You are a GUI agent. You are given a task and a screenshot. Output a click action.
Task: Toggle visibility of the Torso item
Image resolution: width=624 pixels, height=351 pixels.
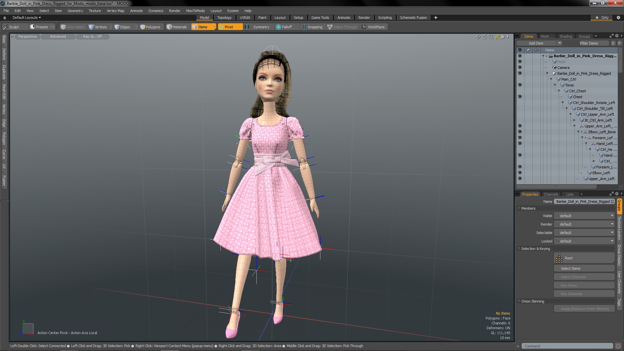coord(520,85)
